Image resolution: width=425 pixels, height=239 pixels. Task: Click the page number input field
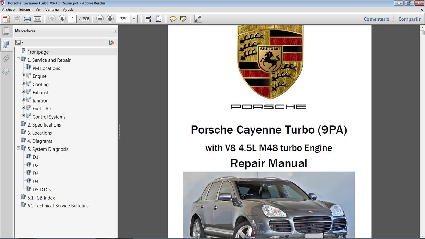[72, 19]
